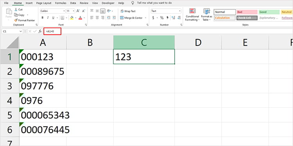293x146 pixels.
Task: Open the Format as Table gallery
Action: point(207,15)
